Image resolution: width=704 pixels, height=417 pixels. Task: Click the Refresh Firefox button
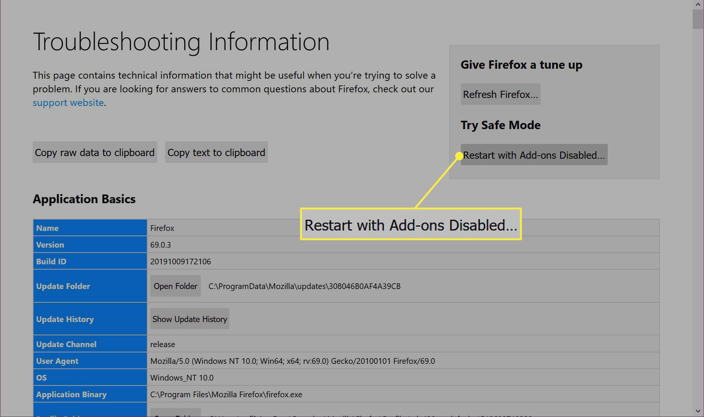tap(500, 94)
